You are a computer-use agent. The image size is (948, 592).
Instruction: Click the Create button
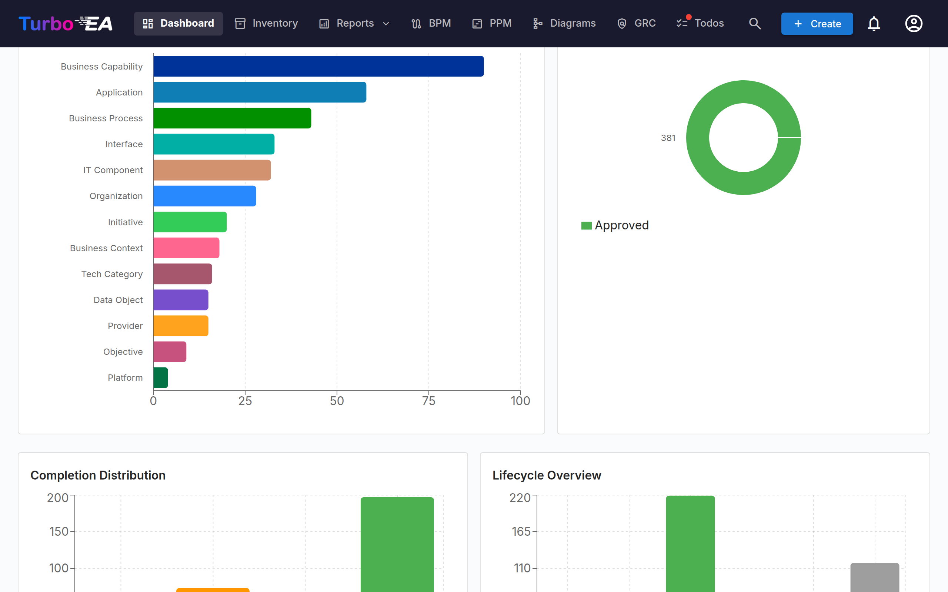(x=817, y=23)
